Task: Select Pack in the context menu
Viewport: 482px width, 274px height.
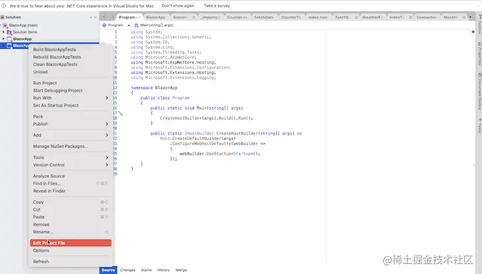Action: pyautogui.click(x=71, y=117)
